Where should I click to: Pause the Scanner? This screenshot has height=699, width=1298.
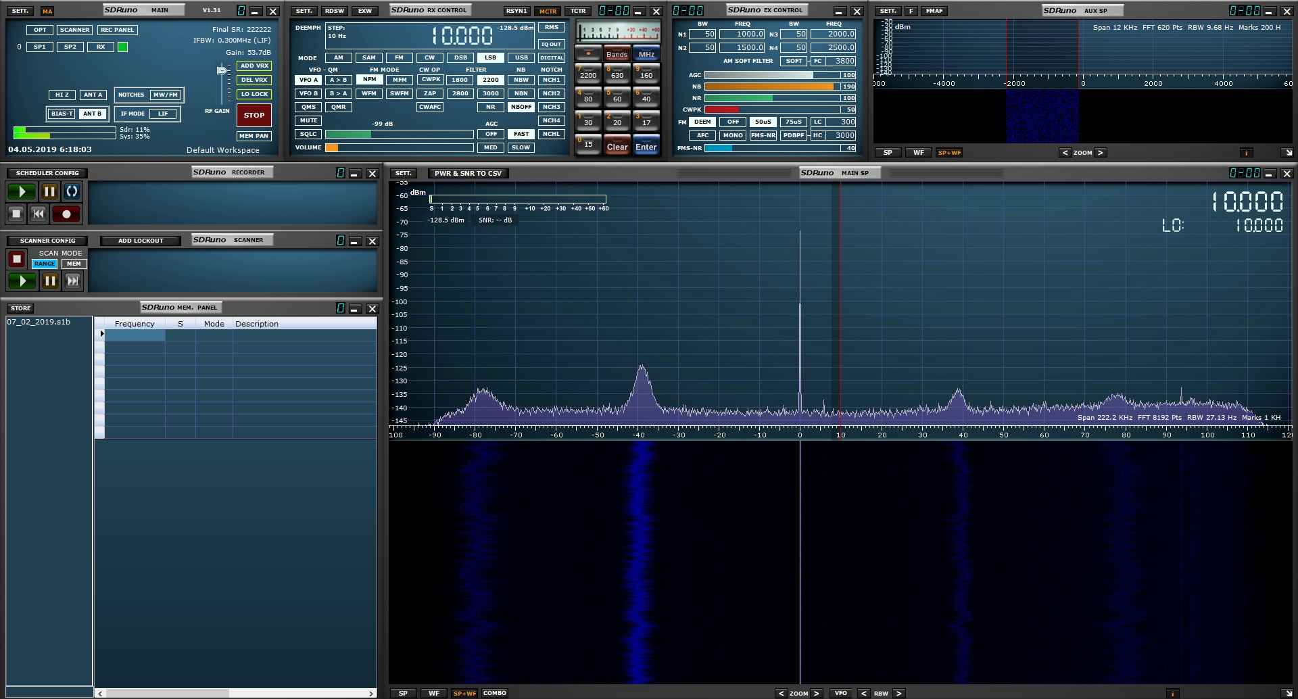(x=50, y=281)
